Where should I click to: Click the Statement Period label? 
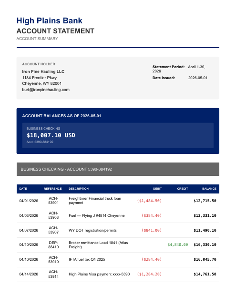pos(168,67)
